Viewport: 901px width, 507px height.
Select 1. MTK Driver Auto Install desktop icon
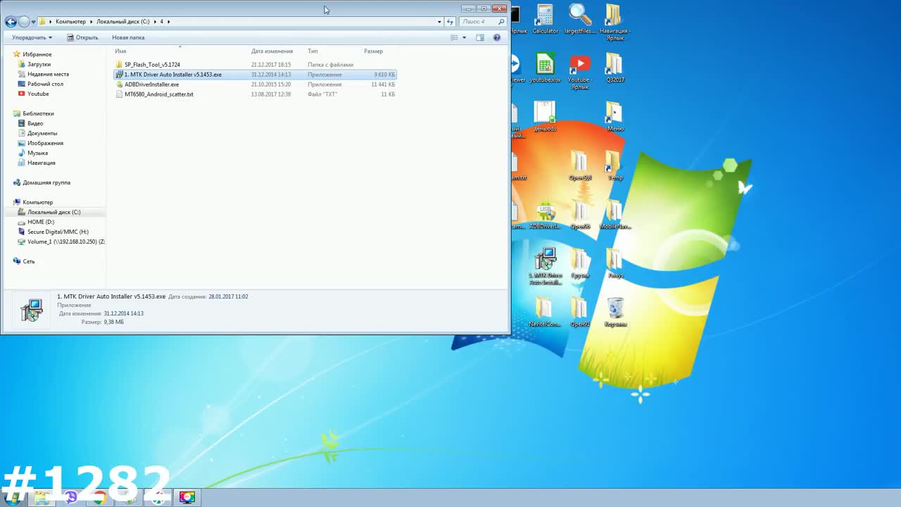coord(546,266)
